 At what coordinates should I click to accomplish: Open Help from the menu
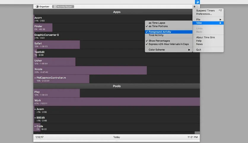(208, 41)
